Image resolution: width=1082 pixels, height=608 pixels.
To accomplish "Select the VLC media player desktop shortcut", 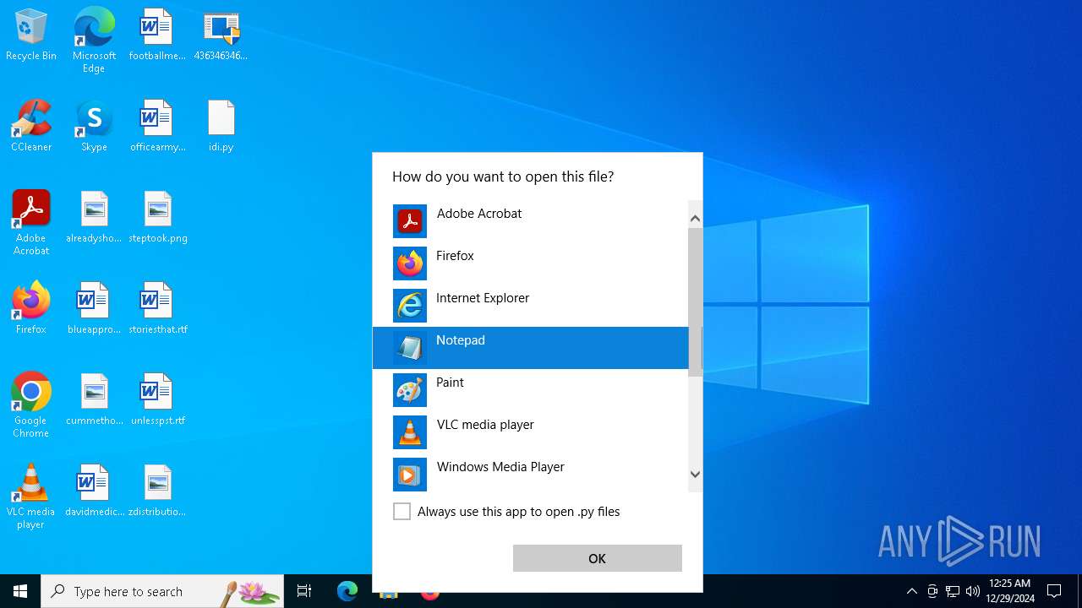I will pyautogui.click(x=31, y=497).
